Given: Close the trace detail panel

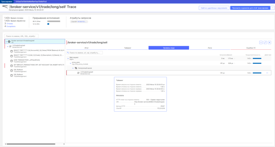Looking at the screenshot, I should point(269,42).
